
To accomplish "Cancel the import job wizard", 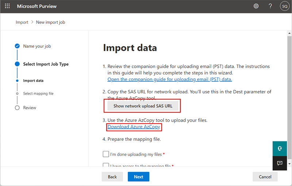I will pos(265,177).
